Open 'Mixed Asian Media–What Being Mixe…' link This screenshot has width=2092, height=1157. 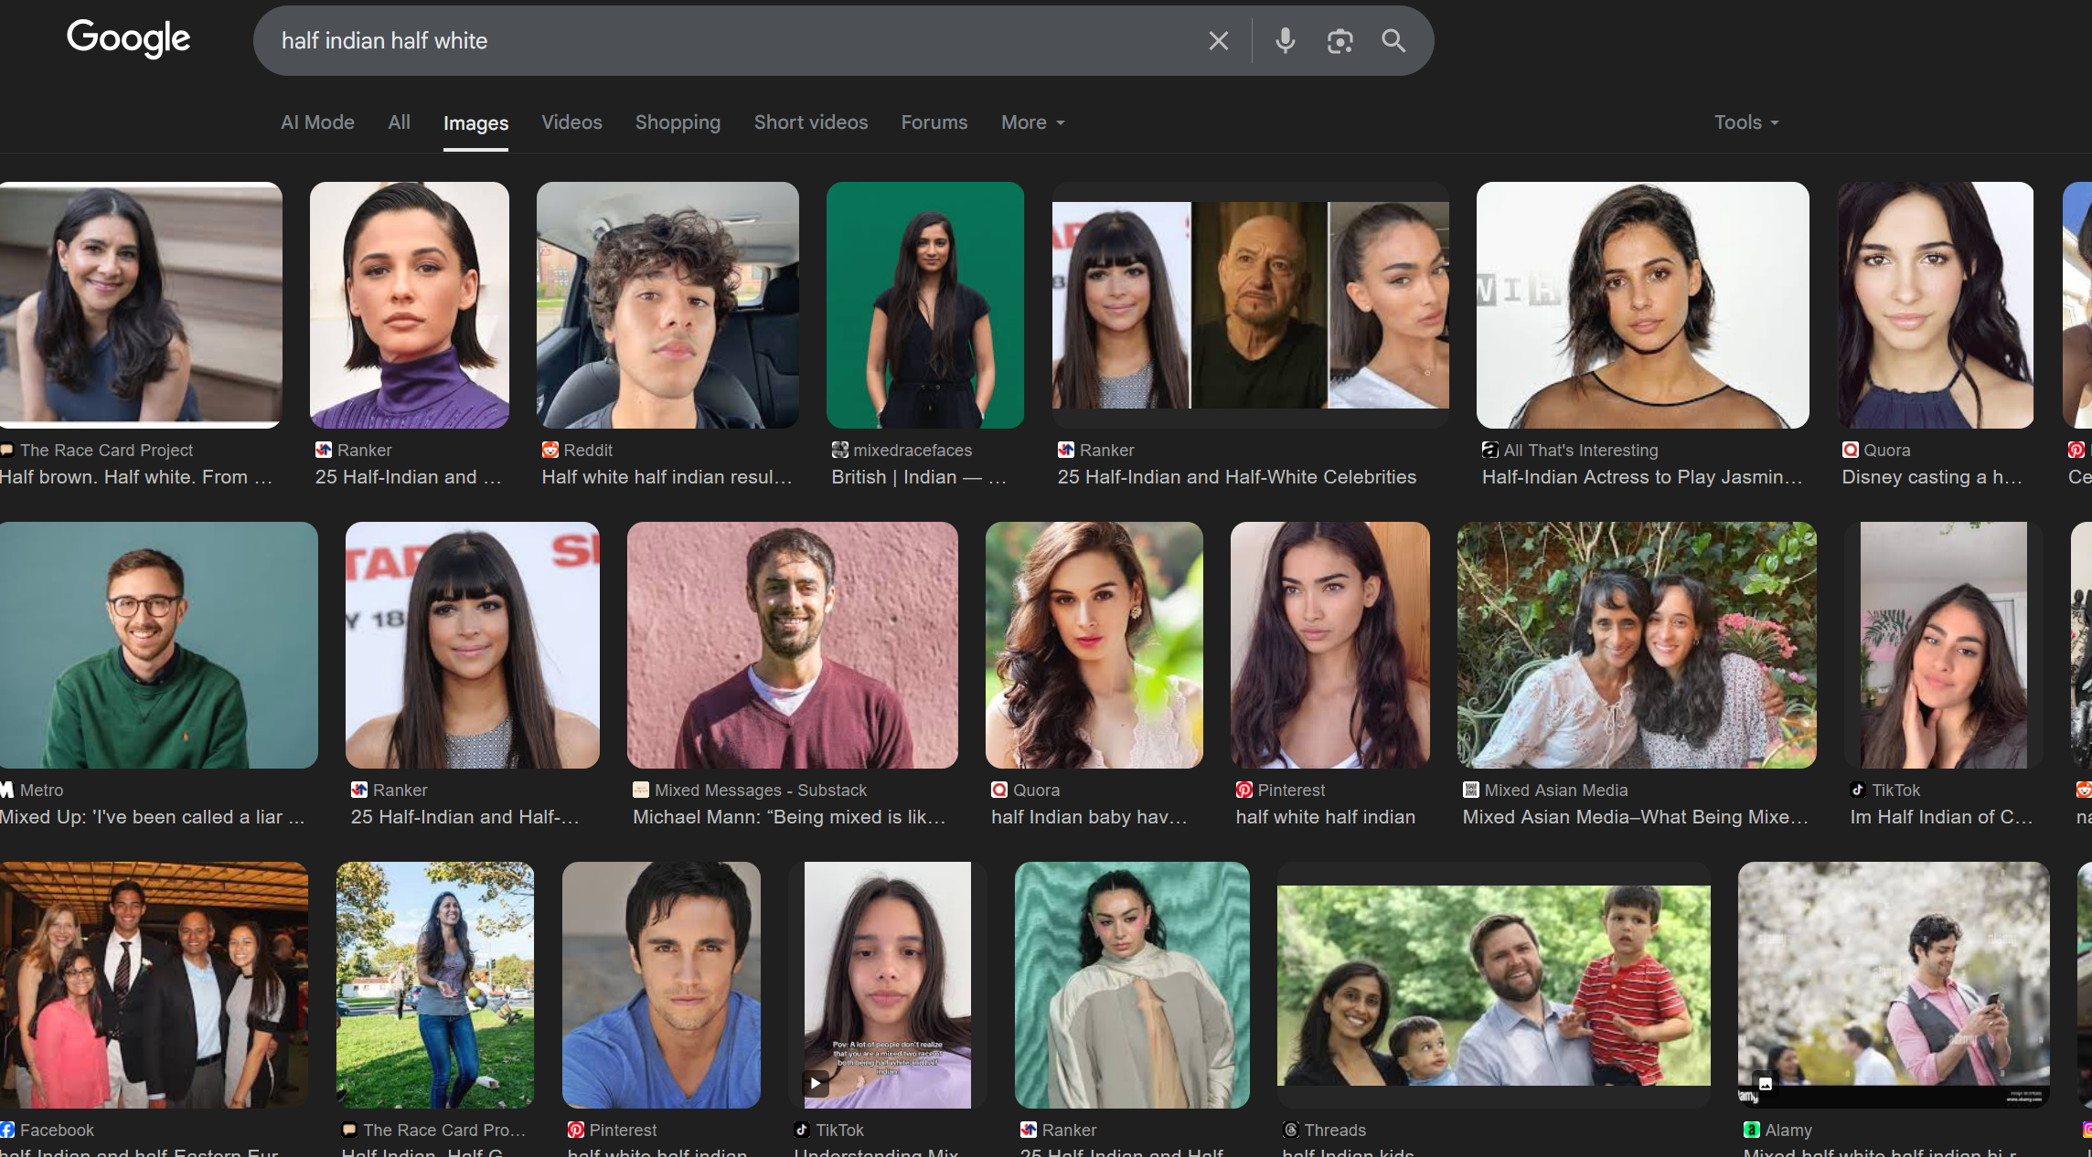[x=1636, y=817]
